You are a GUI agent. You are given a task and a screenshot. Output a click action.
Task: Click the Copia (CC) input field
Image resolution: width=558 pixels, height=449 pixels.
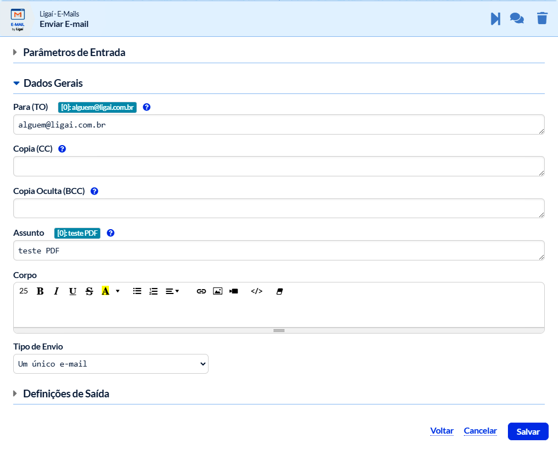[x=278, y=166]
